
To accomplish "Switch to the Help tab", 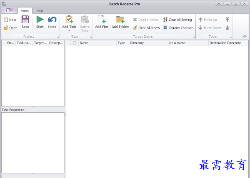I will pyautogui.click(x=40, y=11).
